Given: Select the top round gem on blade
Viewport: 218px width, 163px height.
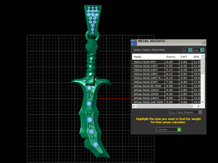Looking at the screenshot, I should click(89, 88).
